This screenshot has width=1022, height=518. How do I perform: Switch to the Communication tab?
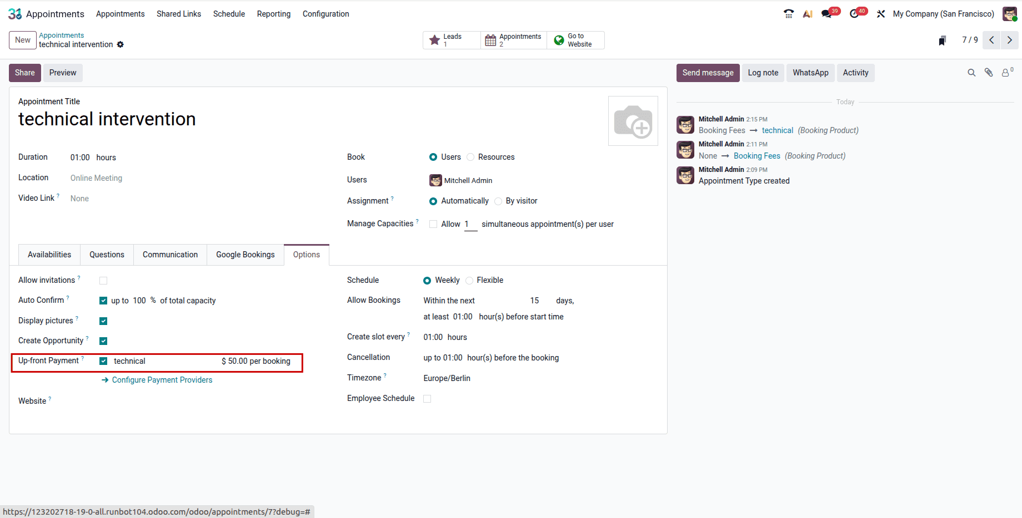(x=170, y=255)
